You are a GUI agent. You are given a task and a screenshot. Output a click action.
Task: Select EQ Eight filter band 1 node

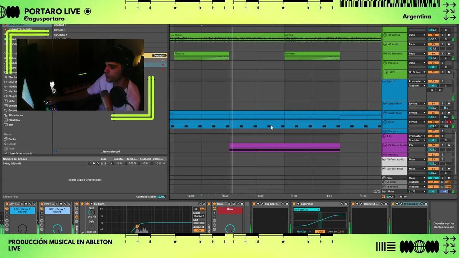[137, 226]
